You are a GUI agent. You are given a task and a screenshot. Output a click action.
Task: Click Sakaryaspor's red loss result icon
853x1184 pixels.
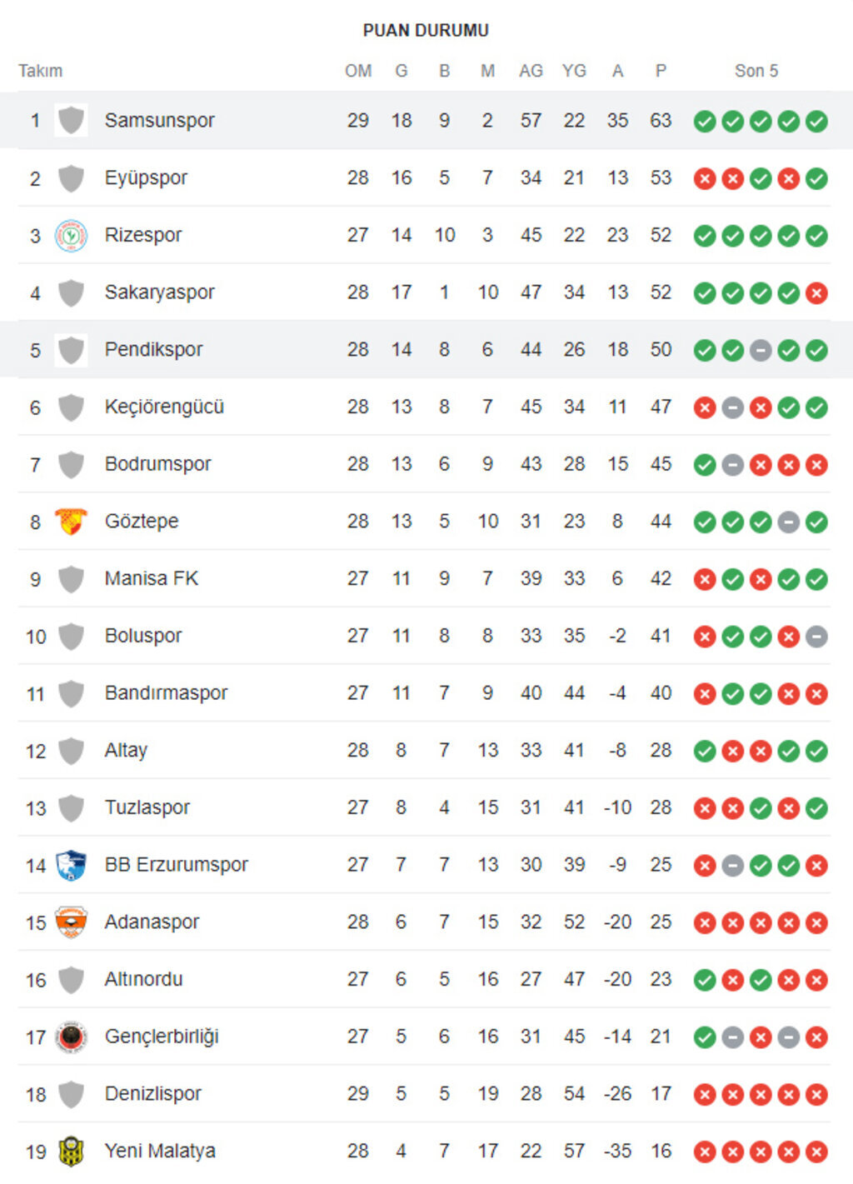[816, 293]
